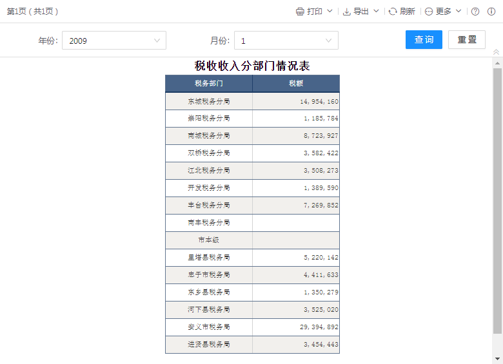The width and height of the screenshot is (503, 364).
Task: Click the 重置 reset button
Action: click(x=467, y=39)
